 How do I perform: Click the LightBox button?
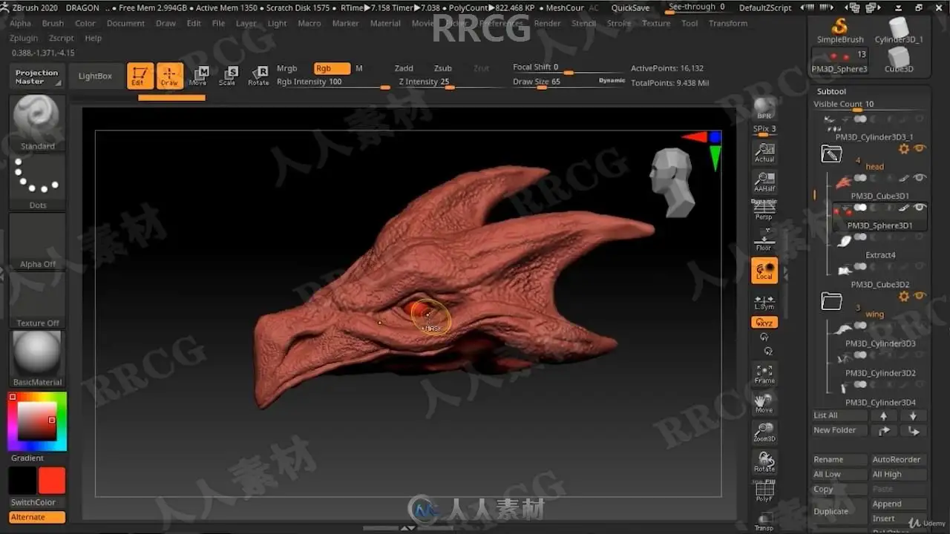[x=95, y=76]
